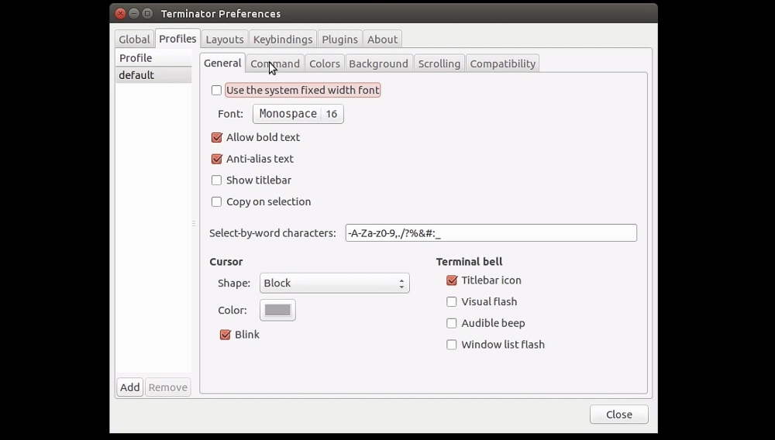Add a new profile

[x=130, y=387]
